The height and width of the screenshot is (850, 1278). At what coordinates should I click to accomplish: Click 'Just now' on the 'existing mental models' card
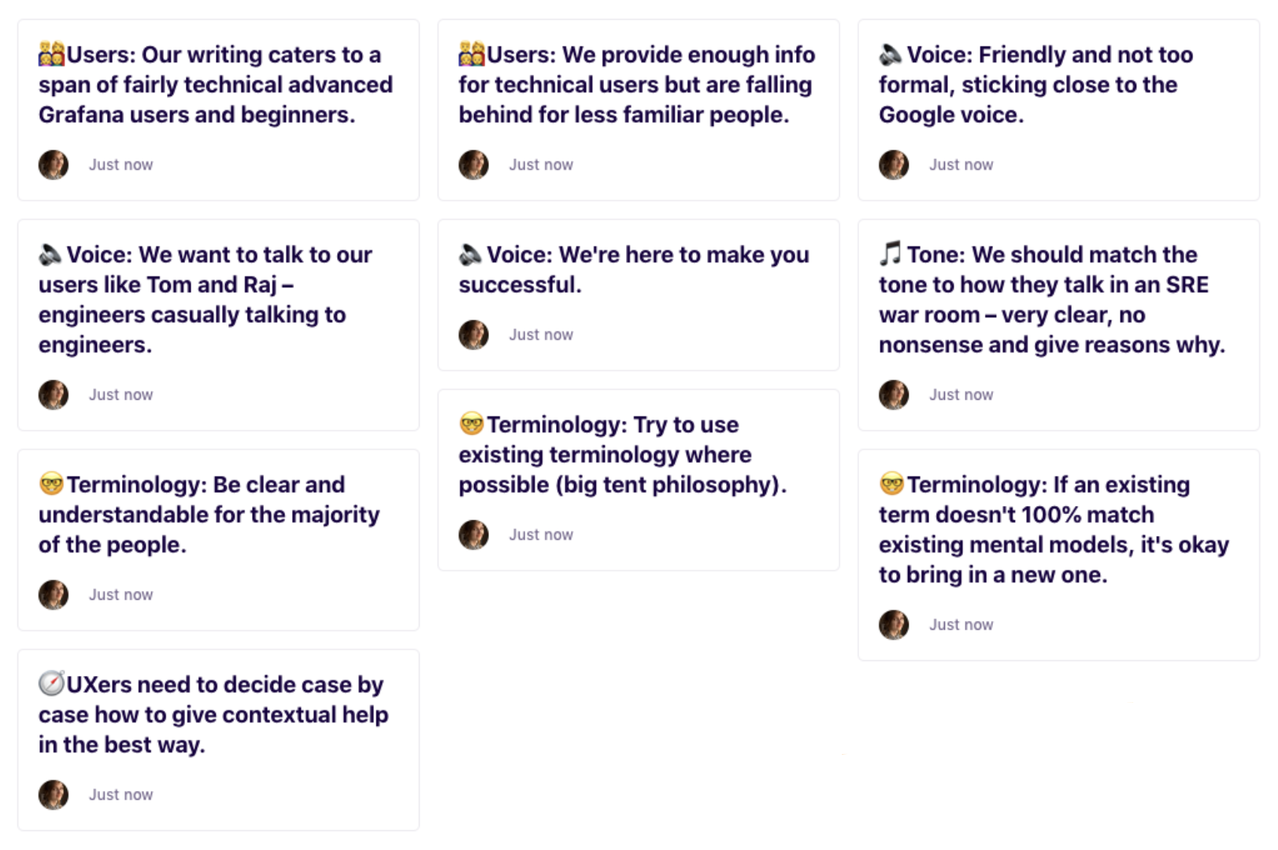click(961, 624)
